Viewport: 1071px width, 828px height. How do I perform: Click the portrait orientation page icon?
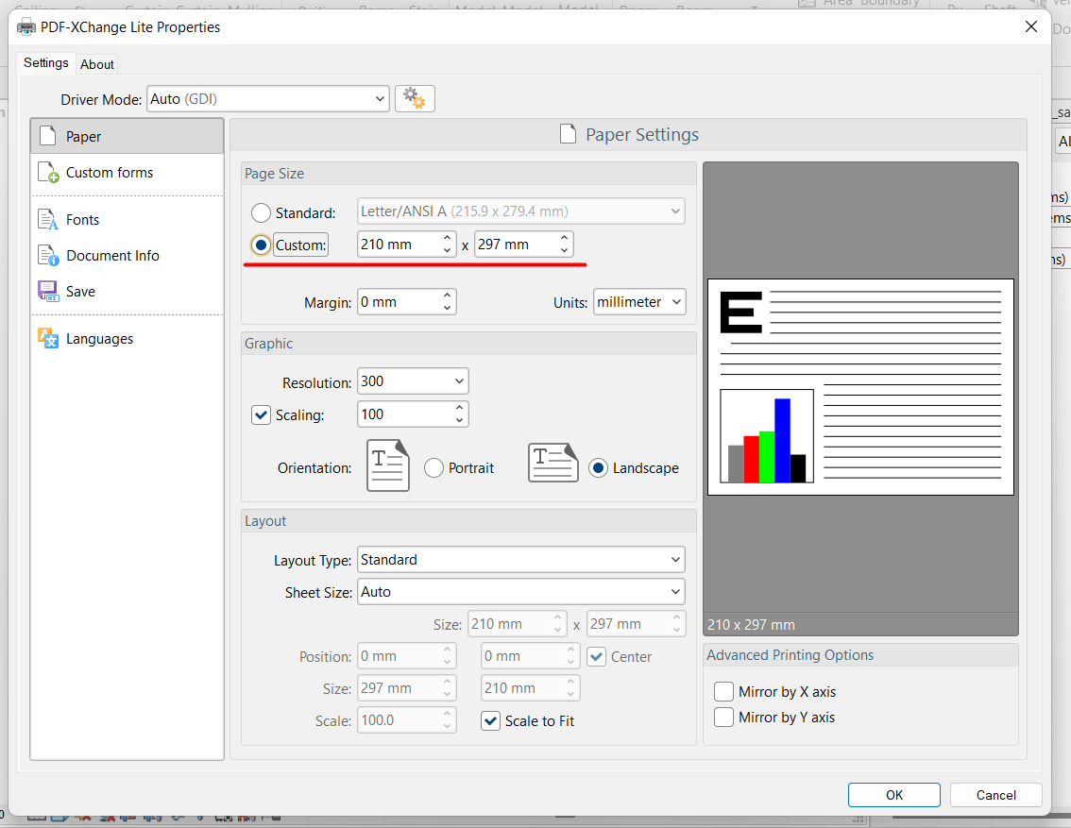click(388, 465)
